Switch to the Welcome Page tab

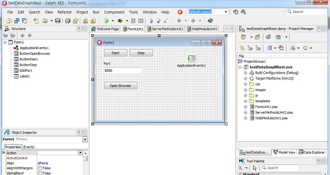tap(105, 29)
